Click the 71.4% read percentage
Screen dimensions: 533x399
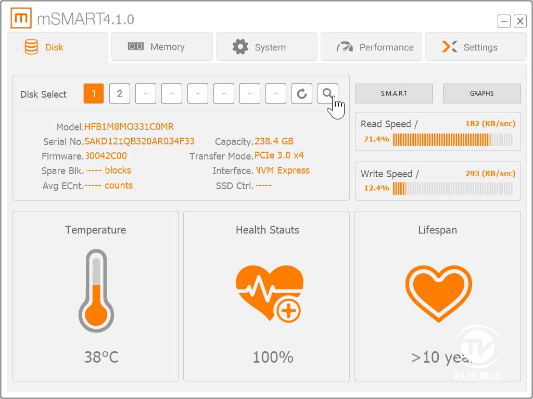[376, 139]
